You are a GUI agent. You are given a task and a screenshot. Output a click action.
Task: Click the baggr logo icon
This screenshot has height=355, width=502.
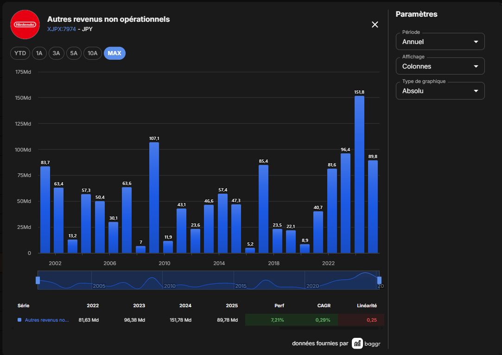point(357,343)
